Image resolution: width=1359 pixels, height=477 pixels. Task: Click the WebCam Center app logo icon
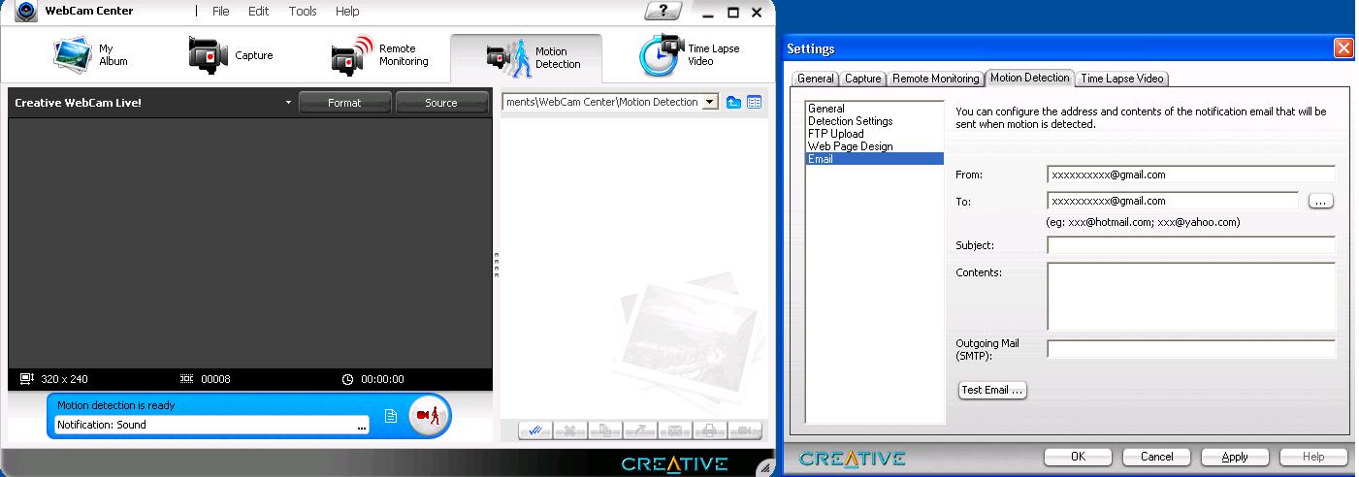[25, 11]
